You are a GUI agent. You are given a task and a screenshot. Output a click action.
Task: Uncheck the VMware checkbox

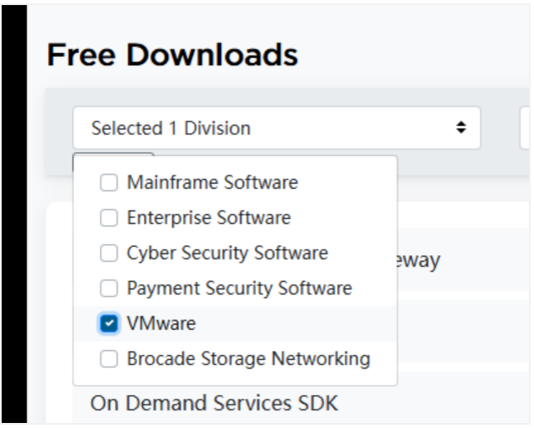(108, 323)
